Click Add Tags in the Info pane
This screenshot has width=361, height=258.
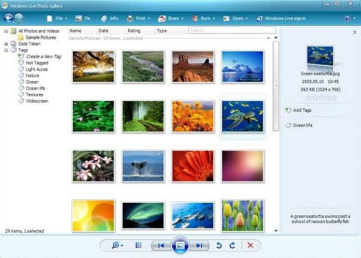[298, 110]
